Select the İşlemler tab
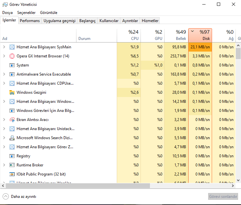 point(9,20)
